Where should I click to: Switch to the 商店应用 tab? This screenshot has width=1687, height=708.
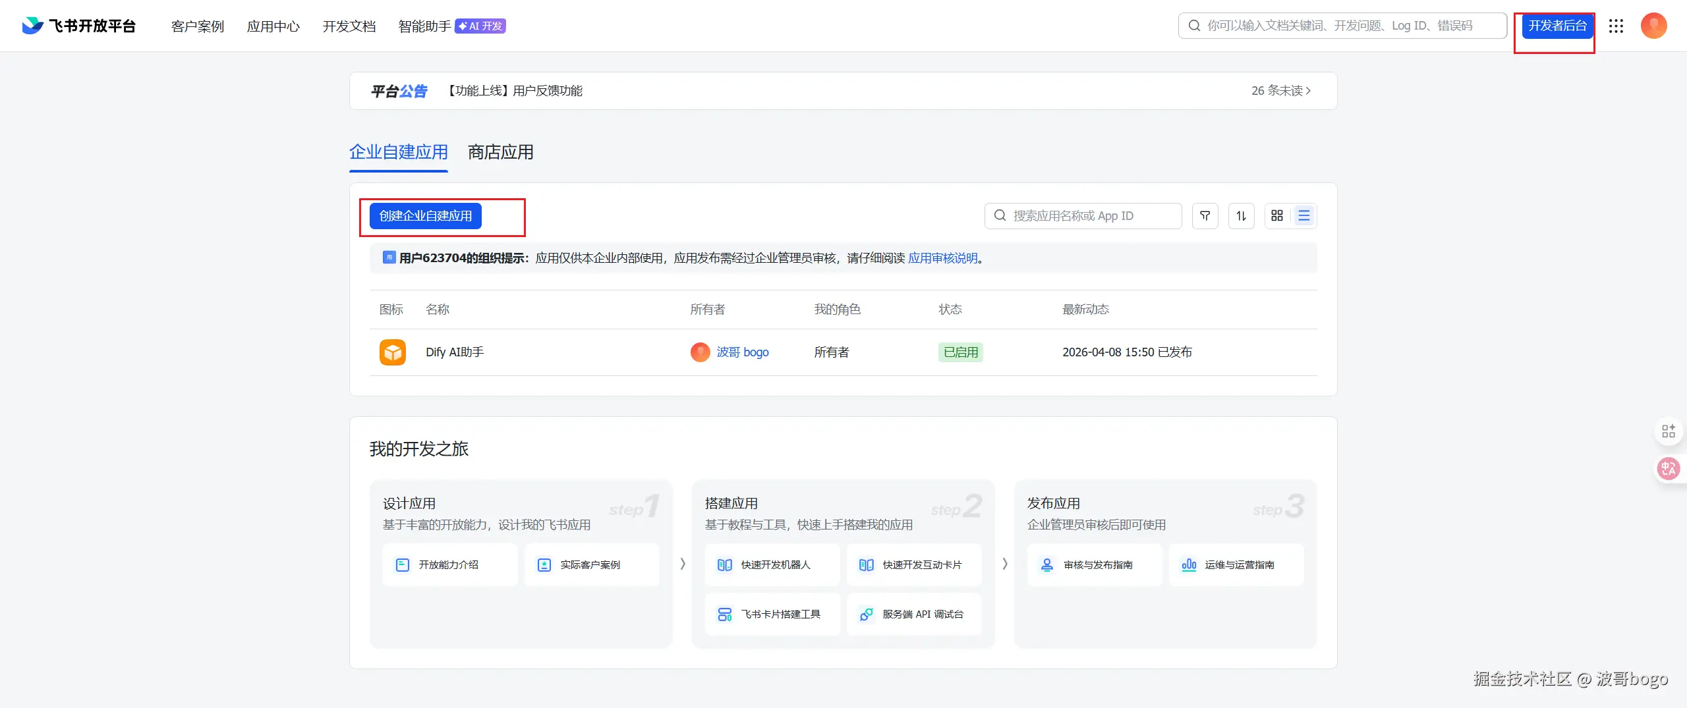coord(501,153)
